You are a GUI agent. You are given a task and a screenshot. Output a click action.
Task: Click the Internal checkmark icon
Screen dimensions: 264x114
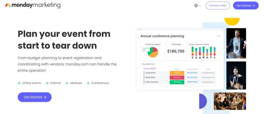pos(47,83)
